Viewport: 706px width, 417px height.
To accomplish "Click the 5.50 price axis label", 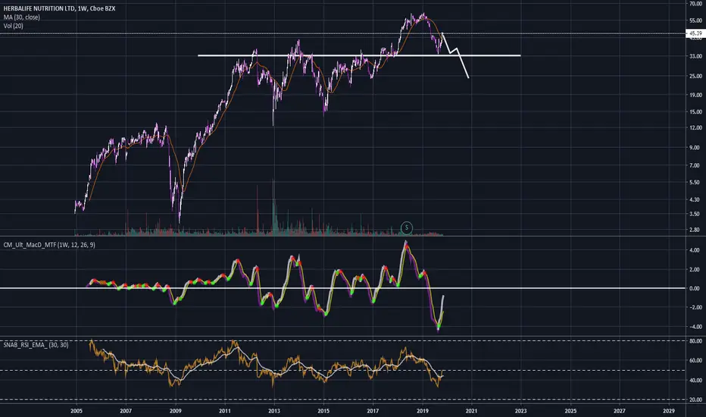I will tap(696, 183).
